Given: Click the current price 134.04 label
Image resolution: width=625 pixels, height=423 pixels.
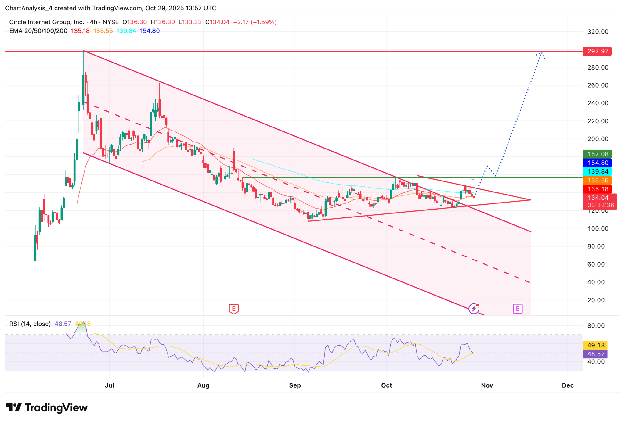Looking at the screenshot, I should (x=597, y=198).
